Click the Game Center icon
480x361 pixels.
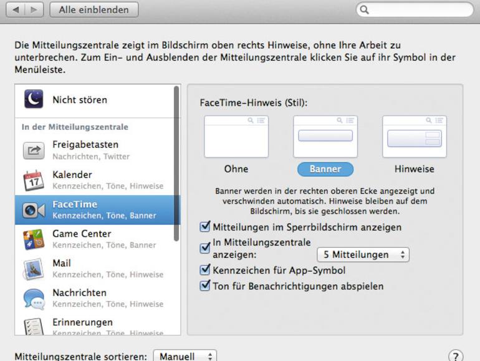34,239
